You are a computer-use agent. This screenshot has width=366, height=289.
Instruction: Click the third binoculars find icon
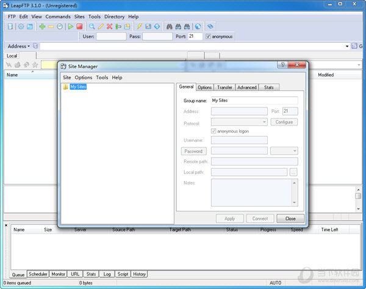[x=187, y=26]
